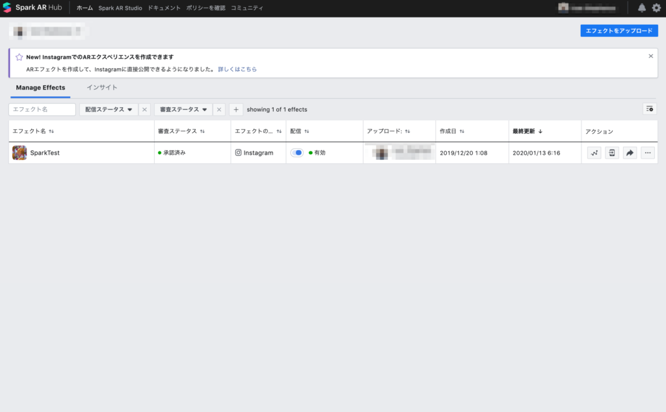Click the created date 2019/12/20 1:08
This screenshot has height=412, width=666.
point(463,153)
